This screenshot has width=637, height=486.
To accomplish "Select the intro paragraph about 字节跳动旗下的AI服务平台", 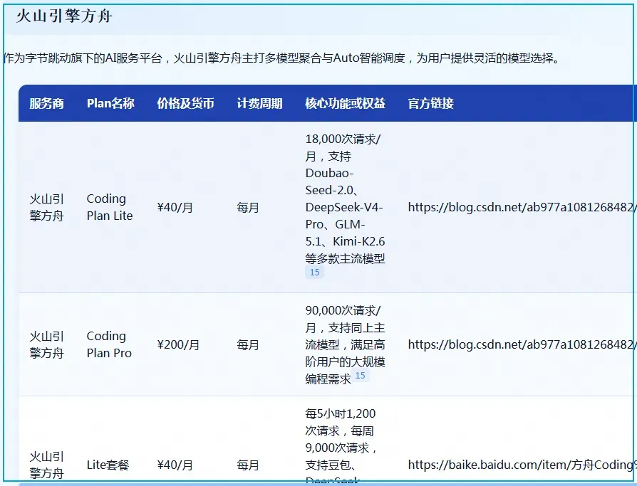I will (281, 58).
